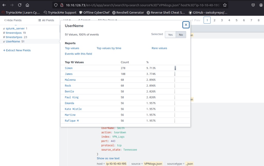
Task: Click source value VPNlogs.json
Action: 153,164
